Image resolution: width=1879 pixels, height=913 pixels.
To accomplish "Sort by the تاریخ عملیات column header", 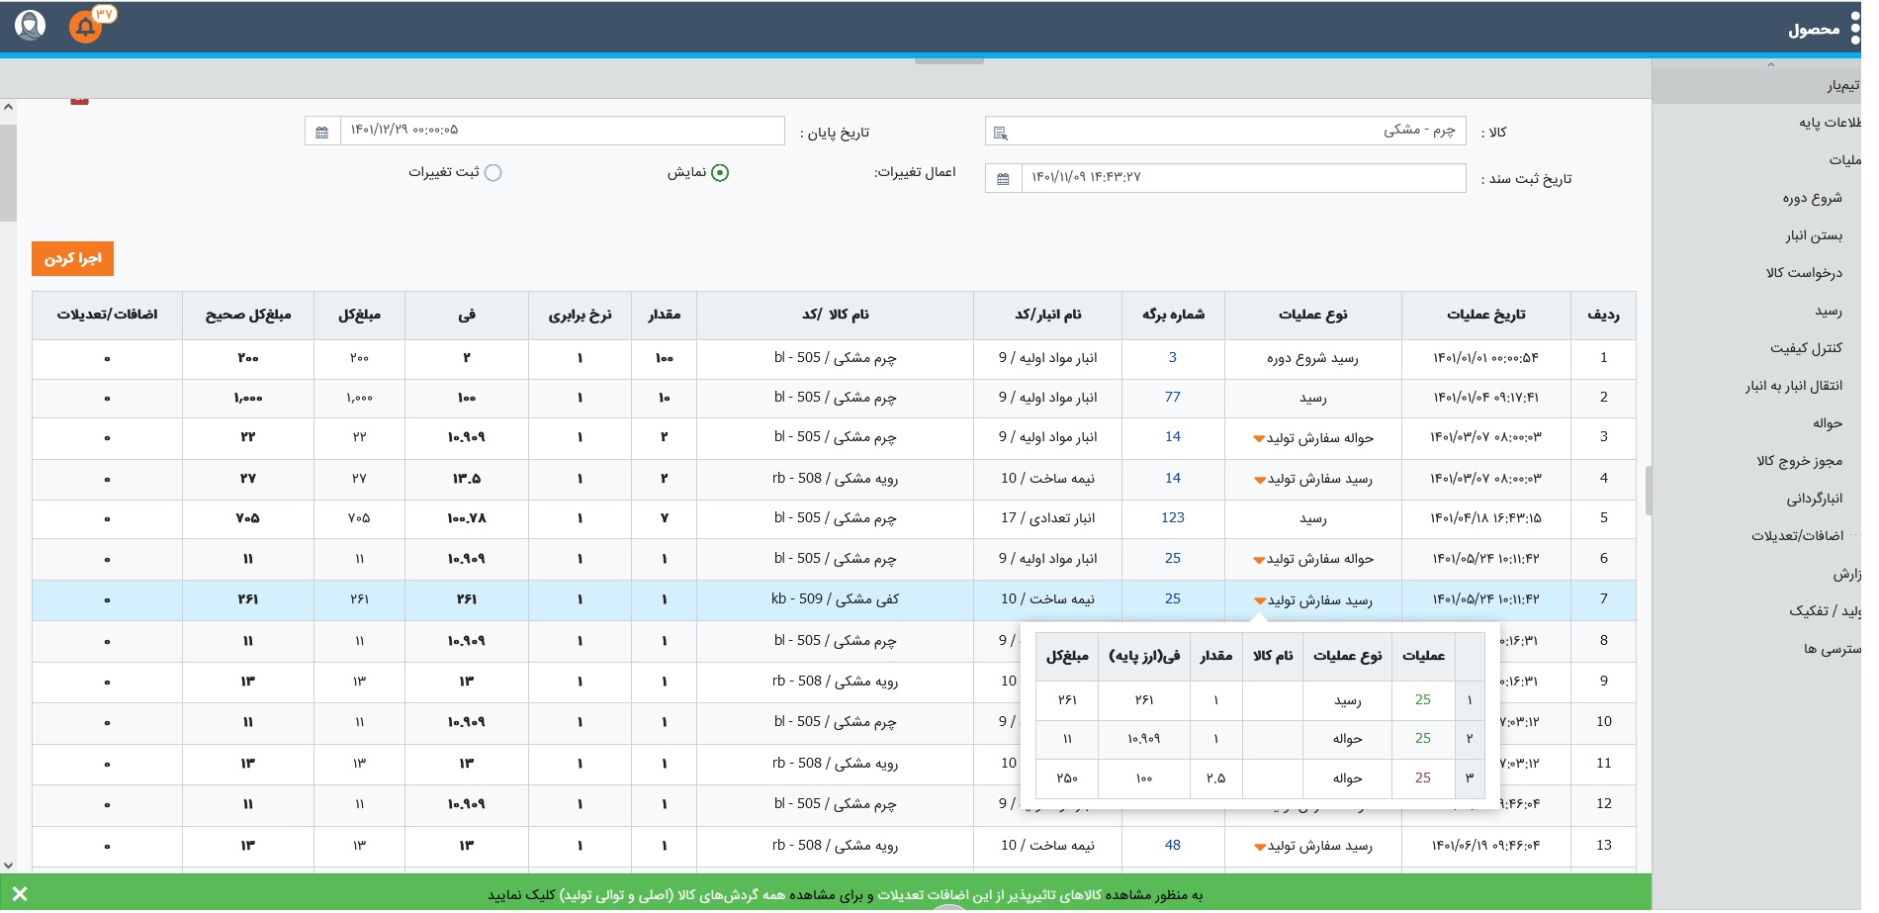I will coord(1485,316).
